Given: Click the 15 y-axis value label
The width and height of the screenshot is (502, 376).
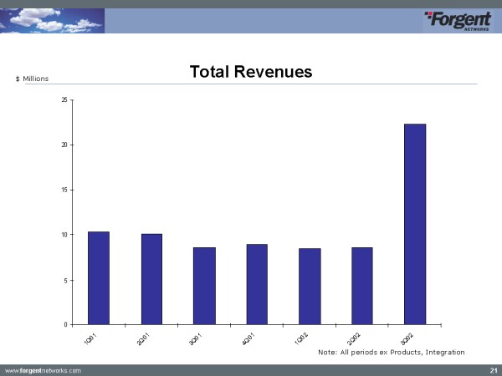Looking at the screenshot, I should tap(64, 190).
